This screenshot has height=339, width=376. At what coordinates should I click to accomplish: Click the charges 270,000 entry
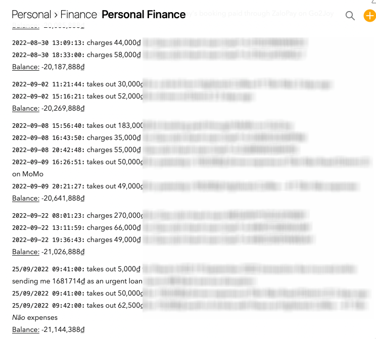click(115, 216)
